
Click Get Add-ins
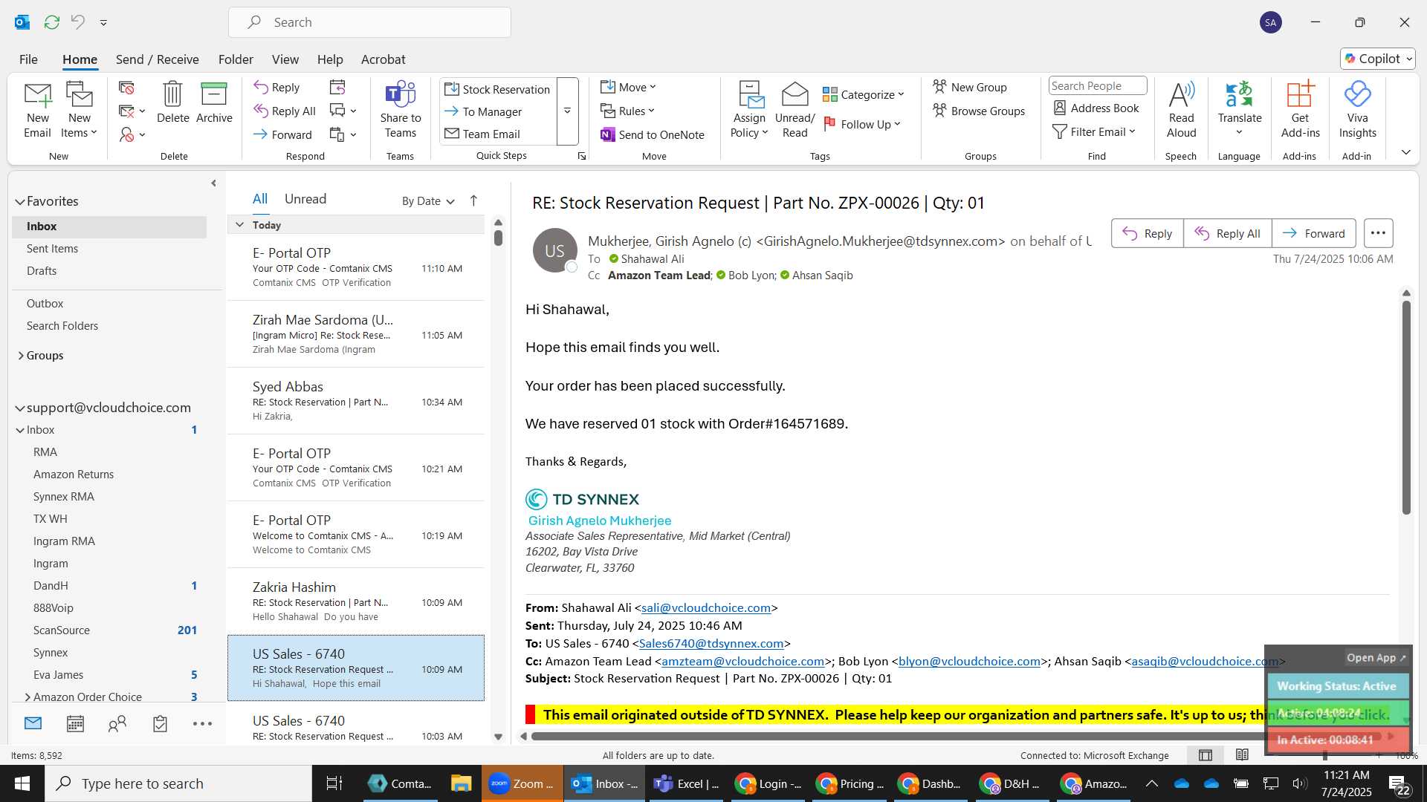coord(1300,110)
